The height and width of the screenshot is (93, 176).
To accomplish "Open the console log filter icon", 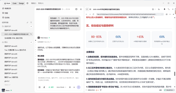I will click(101, 90).
